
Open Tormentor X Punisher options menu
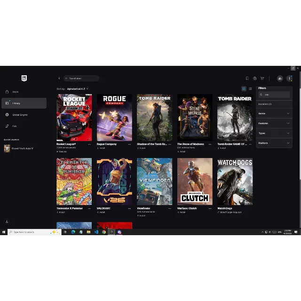(x=89, y=208)
